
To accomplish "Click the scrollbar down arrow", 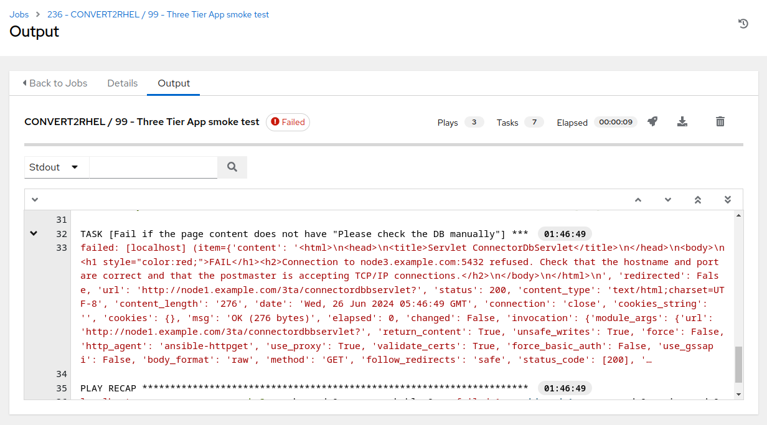I will pyautogui.click(x=739, y=395).
